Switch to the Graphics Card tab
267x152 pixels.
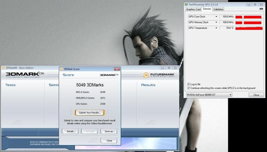point(193,9)
